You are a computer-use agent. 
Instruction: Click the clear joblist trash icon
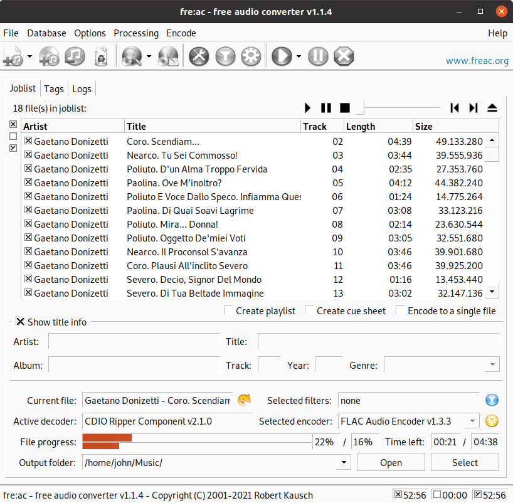point(101,56)
